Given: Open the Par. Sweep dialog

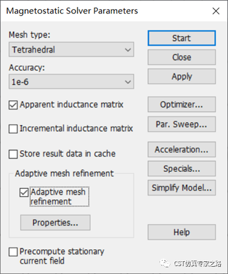Looking at the screenshot, I should point(181,124).
